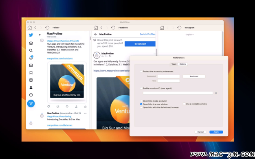Select Open links inside a column
Screen dimensions: 255x159
(x=141, y=101)
